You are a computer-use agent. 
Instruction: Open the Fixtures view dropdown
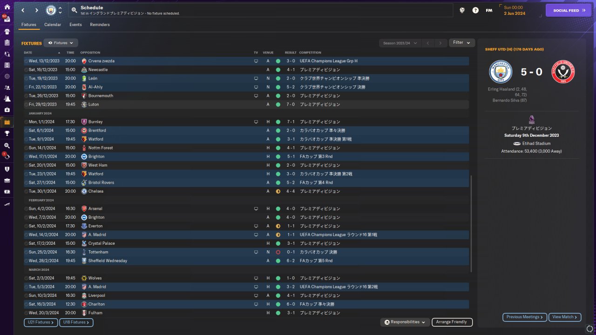pos(61,43)
